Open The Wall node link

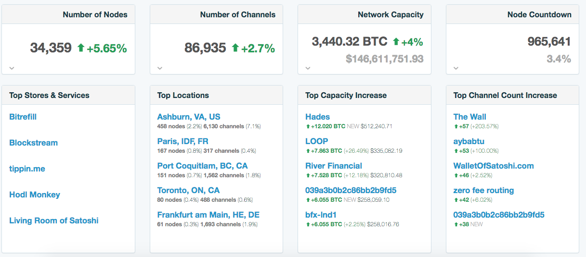[469, 117]
